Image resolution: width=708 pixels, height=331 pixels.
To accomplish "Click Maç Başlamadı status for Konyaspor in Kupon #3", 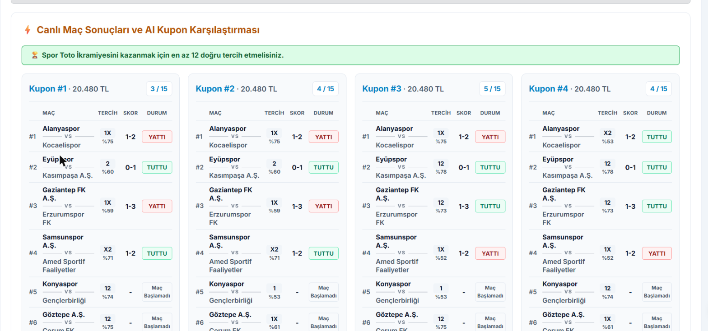I will tap(490, 292).
